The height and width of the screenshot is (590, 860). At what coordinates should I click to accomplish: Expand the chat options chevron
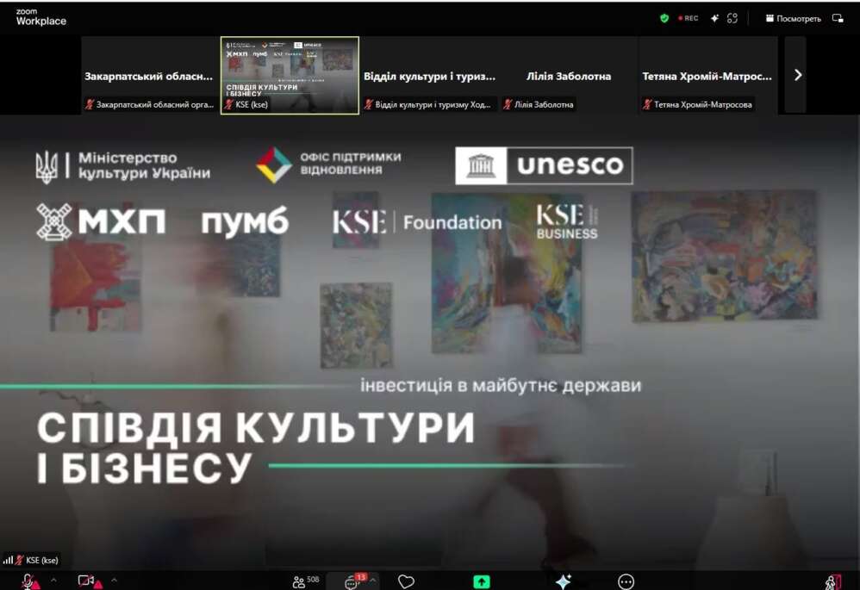pyautogui.click(x=373, y=580)
